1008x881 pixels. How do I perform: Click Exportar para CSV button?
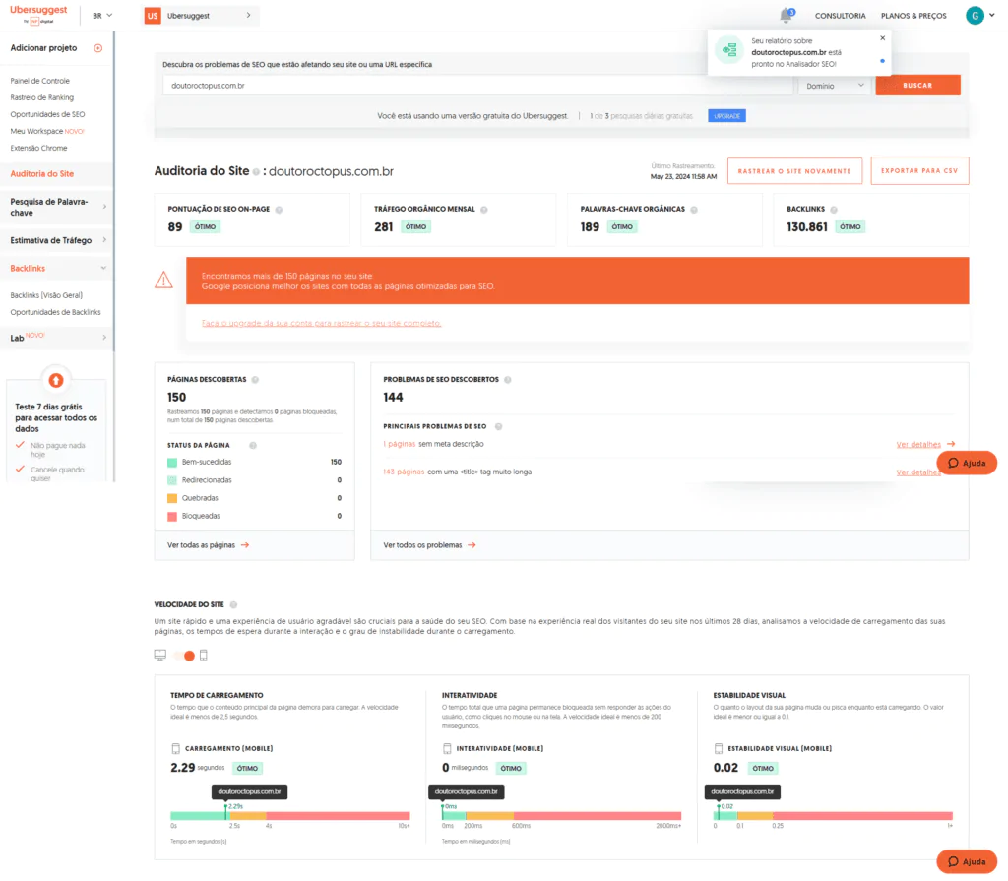(x=919, y=171)
